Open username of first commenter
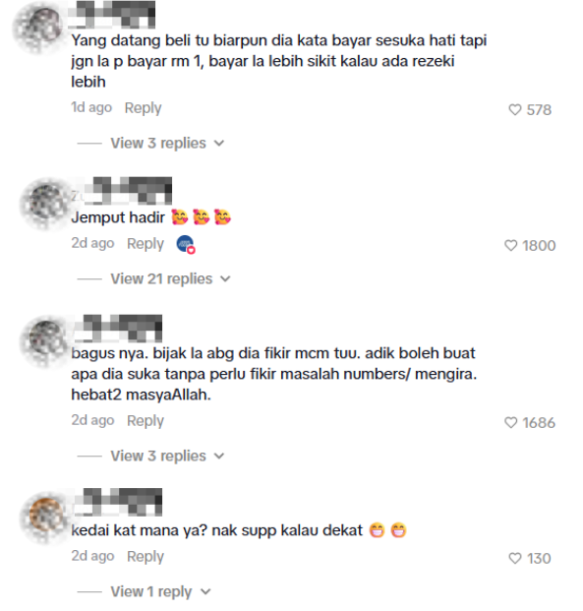 tap(113, 15)
